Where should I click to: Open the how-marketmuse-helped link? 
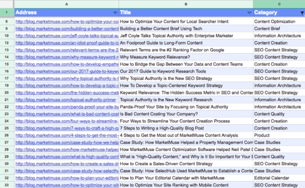(x=67, y=149)
